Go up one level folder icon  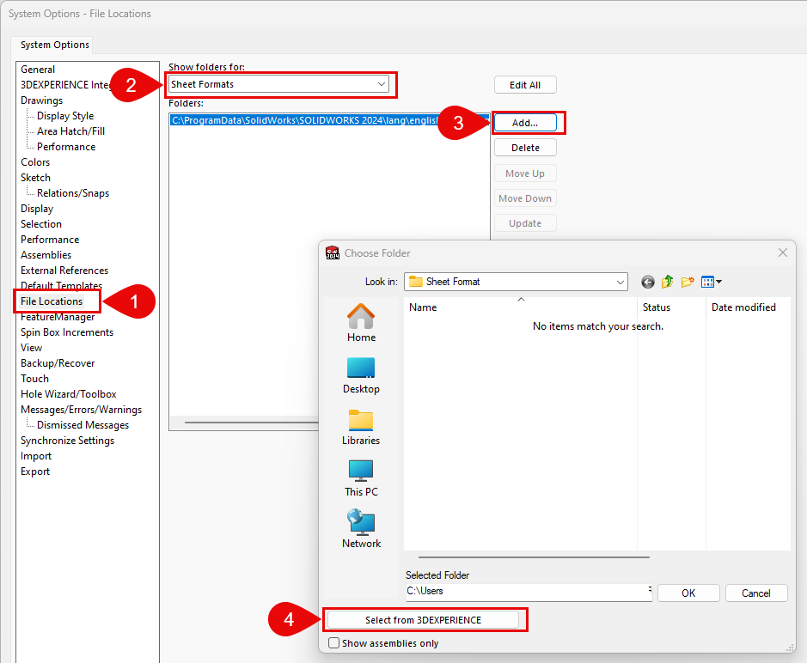coord(668,282)
